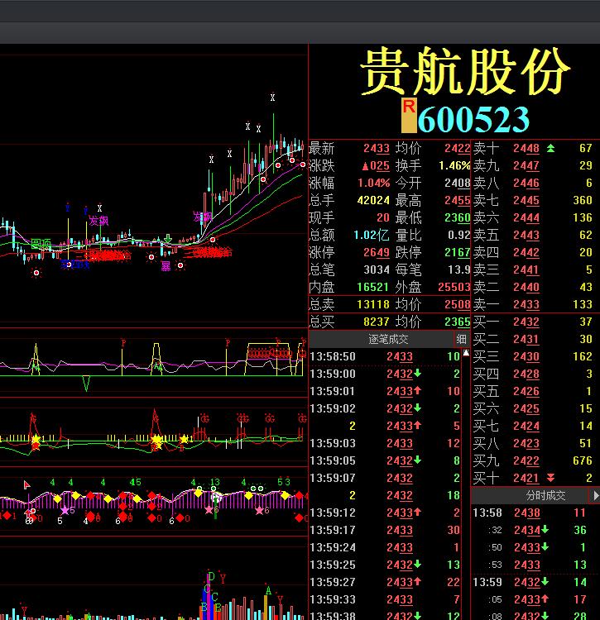The width and height of the screenshot is (600, 620).
Task: Click the green V marker in the indicator pane
Action: pyautogui.click(x=86, y=384)
